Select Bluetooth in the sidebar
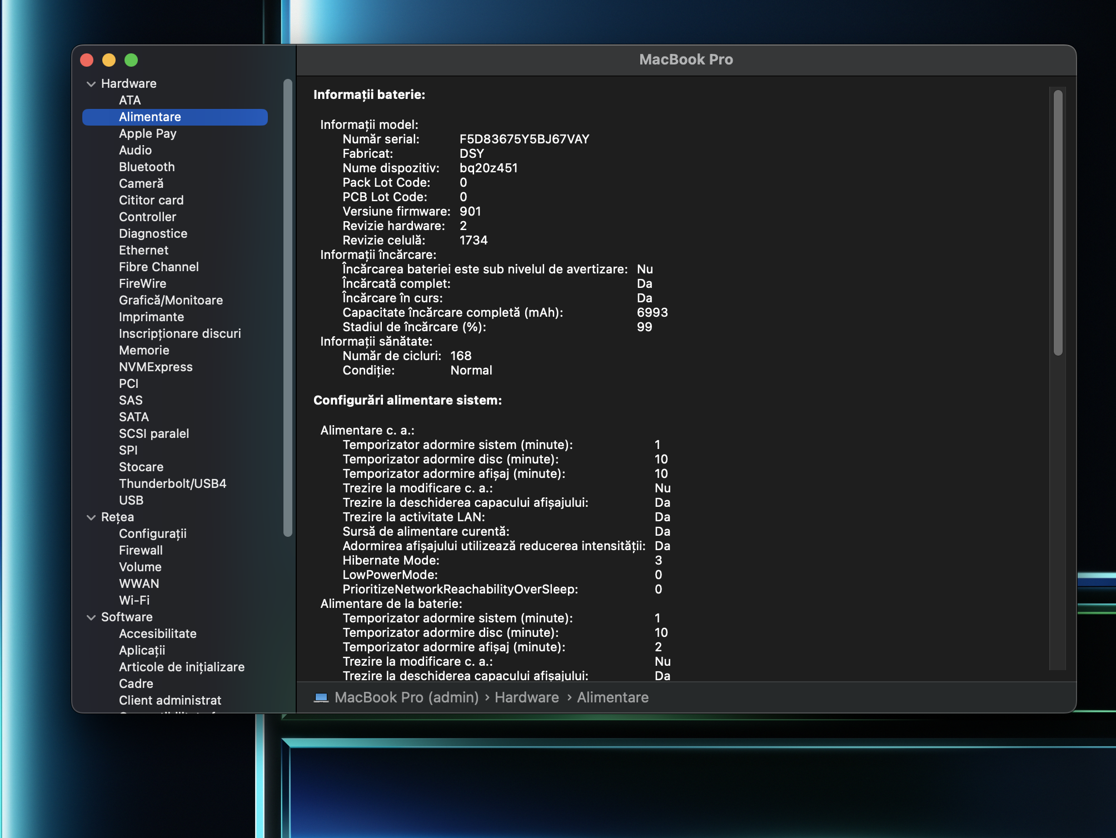The width and height of the screenshot is (1116, 838). click(x=147, y=167)
